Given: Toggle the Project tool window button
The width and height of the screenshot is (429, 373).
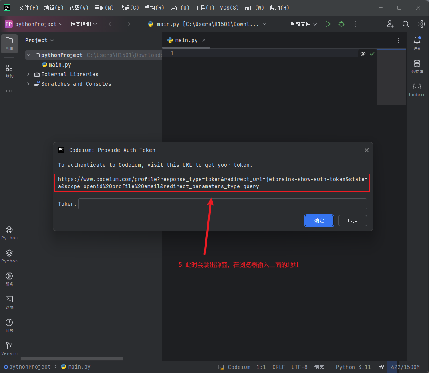Looking at the screenshot, I should click(9, 43).
